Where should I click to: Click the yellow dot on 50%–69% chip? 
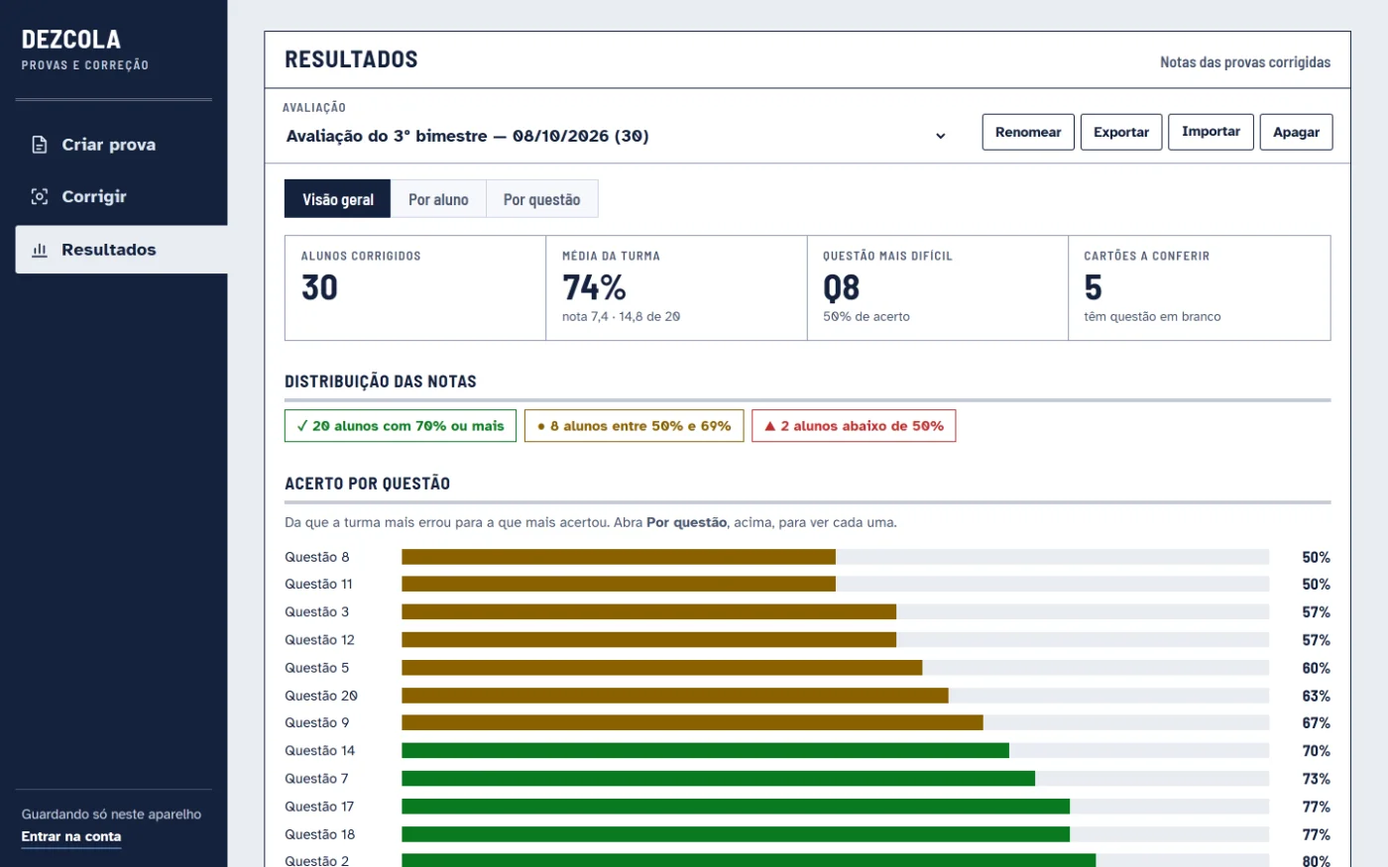click(x=541, y=426)
